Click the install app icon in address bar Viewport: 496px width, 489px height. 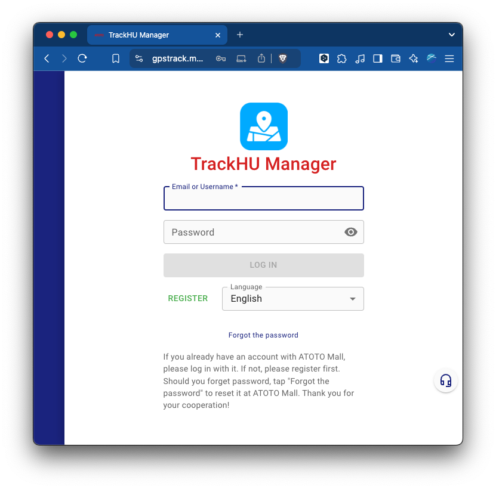point(241,58)
